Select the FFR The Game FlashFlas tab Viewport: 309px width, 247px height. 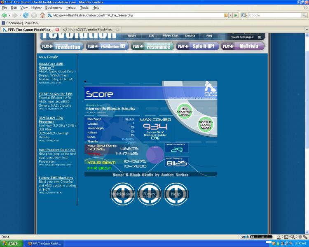point(30,30)
